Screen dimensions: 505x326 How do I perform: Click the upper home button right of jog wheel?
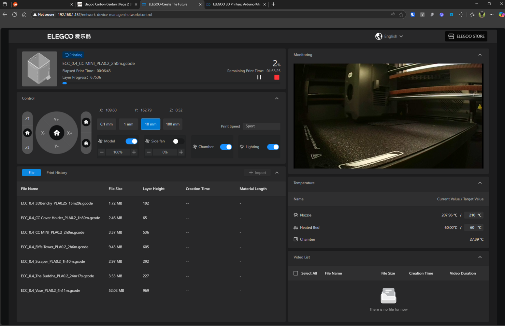click(x=86, y=122)
